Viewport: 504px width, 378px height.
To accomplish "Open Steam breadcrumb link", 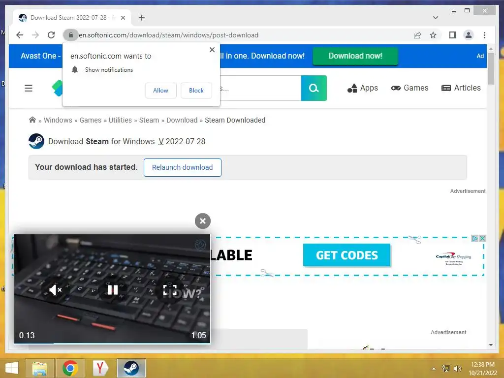I will [149, 120].
